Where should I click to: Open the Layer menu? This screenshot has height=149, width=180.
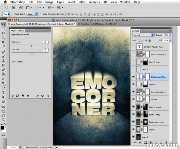pos(60,2)
